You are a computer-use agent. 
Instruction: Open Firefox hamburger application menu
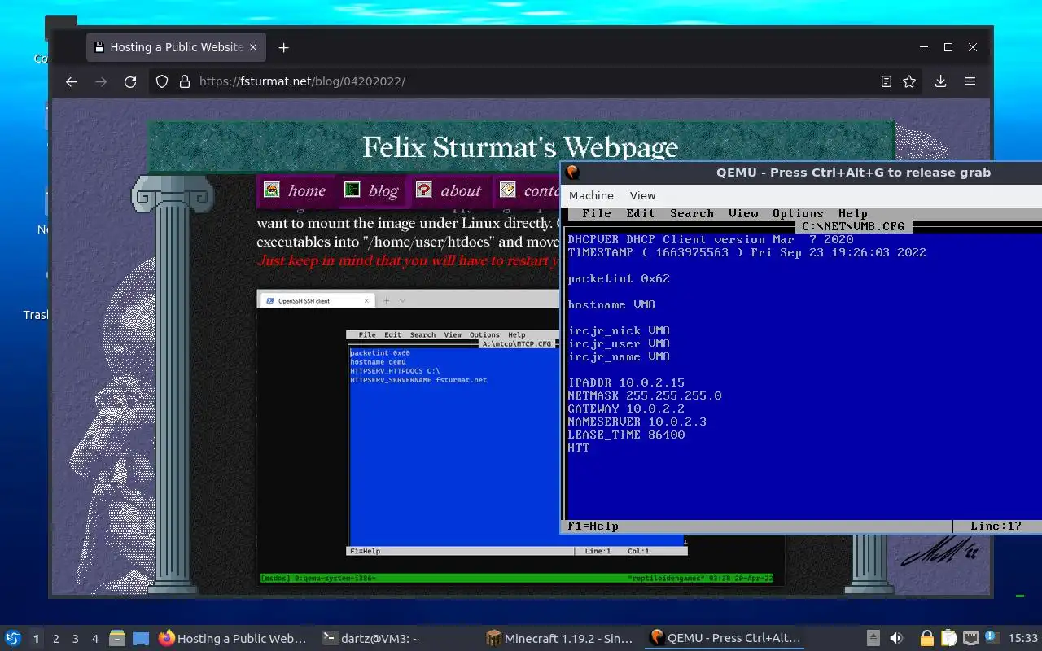coord(970,81)
